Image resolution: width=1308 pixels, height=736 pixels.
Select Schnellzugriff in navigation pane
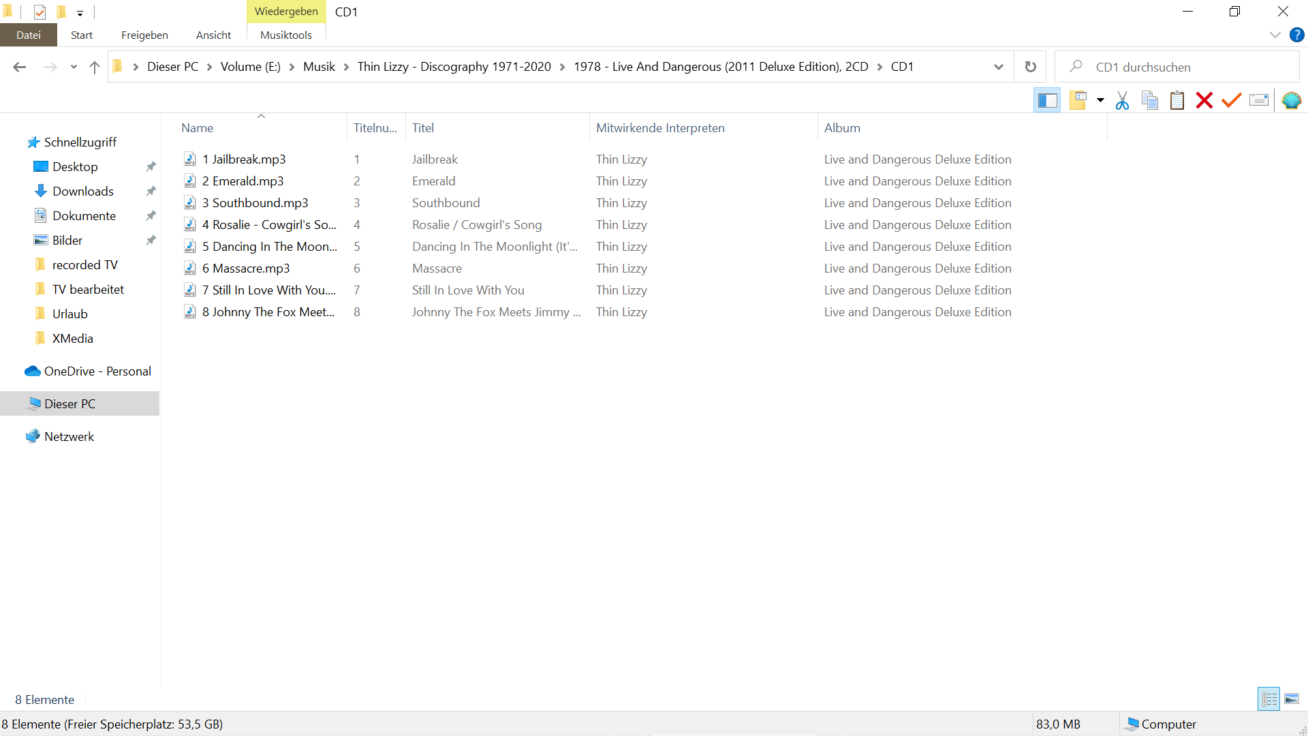[80, 142]
